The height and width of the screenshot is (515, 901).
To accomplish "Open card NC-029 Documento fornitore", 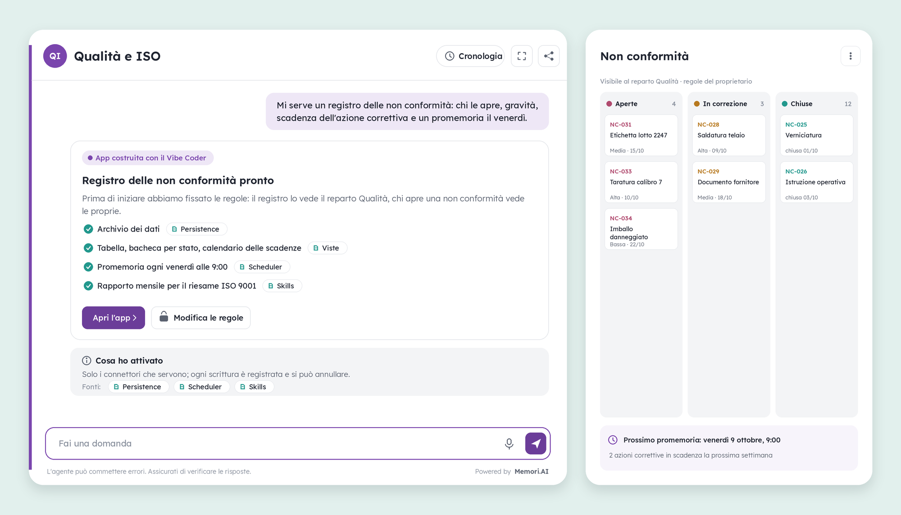I will 728,182.
